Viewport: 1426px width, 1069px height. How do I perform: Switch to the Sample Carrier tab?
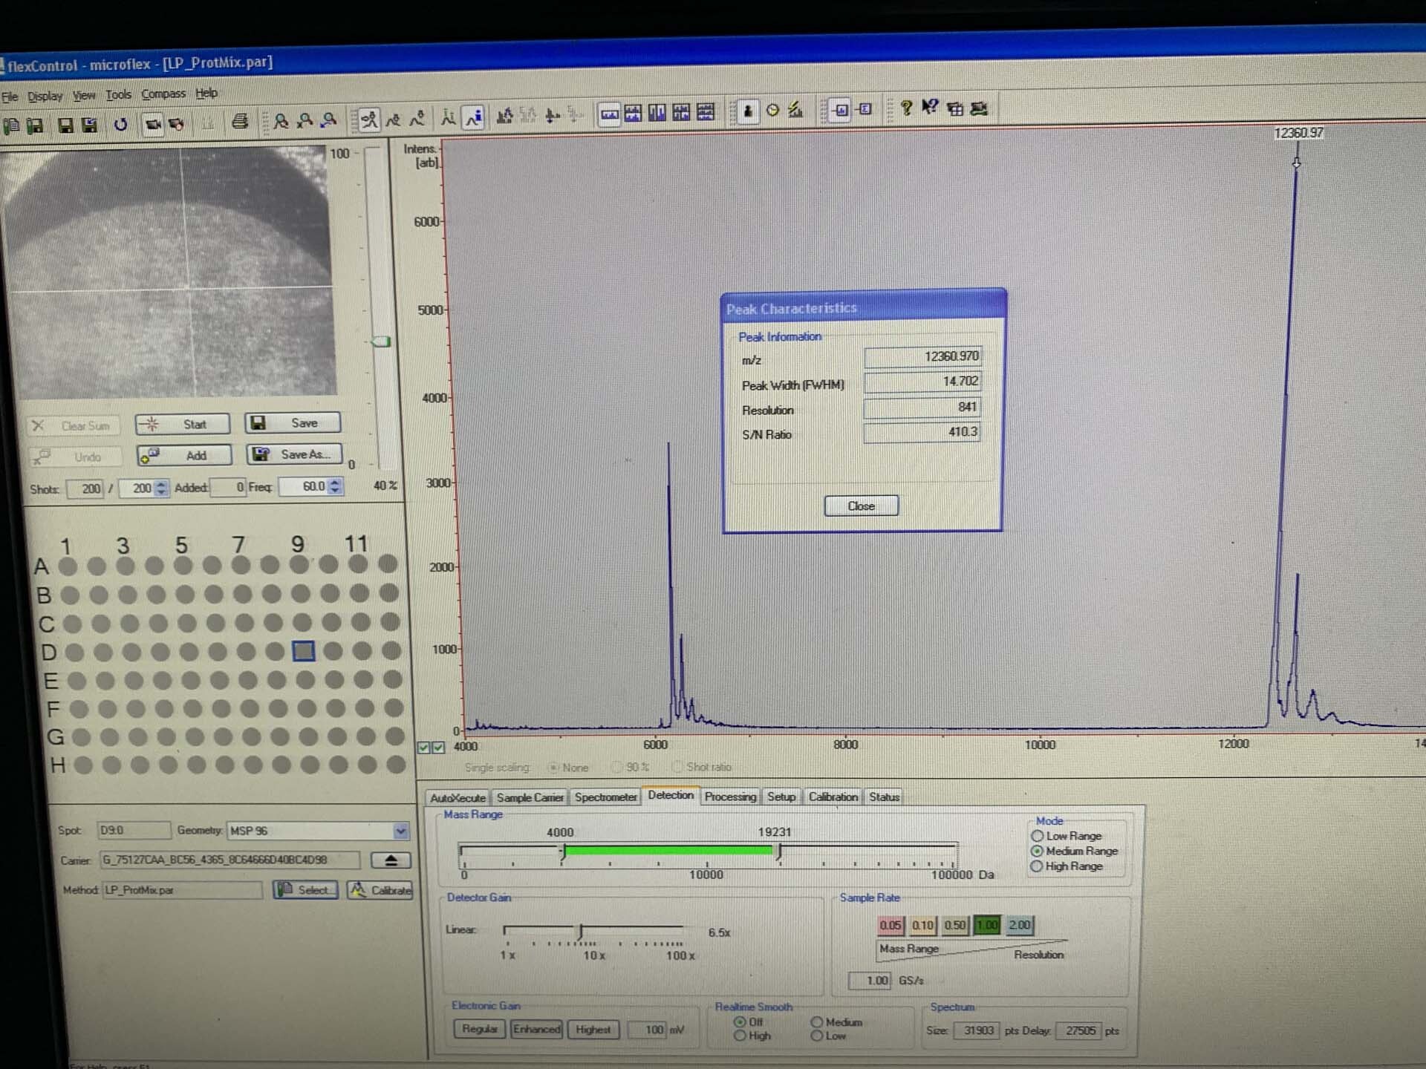coord(530,798)
